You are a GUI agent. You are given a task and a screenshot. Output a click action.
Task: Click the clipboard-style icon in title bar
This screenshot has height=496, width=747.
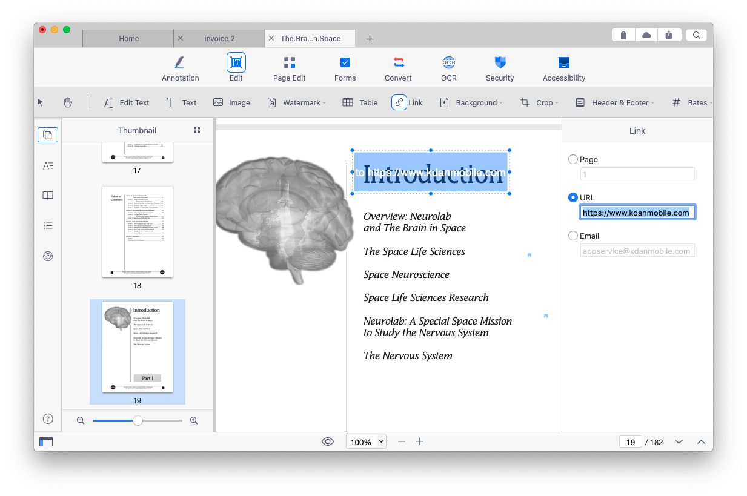[623, 35]
